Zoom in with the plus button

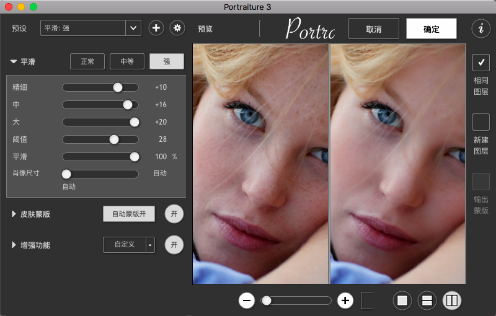345,301
